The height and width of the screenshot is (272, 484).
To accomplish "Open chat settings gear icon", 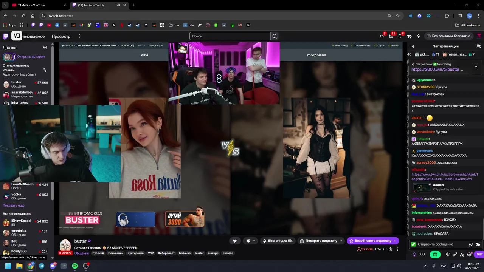I will [469, 254].
